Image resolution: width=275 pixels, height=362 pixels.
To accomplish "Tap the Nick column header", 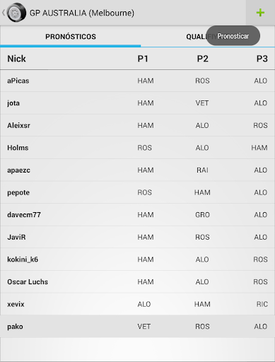I will (16, 59).
